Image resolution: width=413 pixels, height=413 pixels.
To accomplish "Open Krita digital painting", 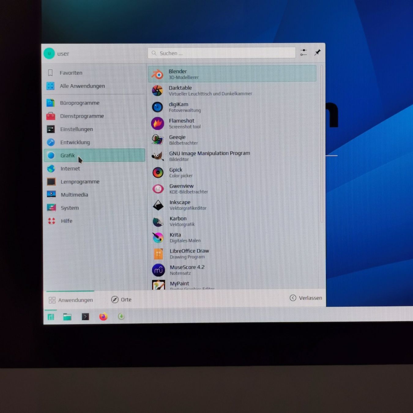I will pos(232,237).
